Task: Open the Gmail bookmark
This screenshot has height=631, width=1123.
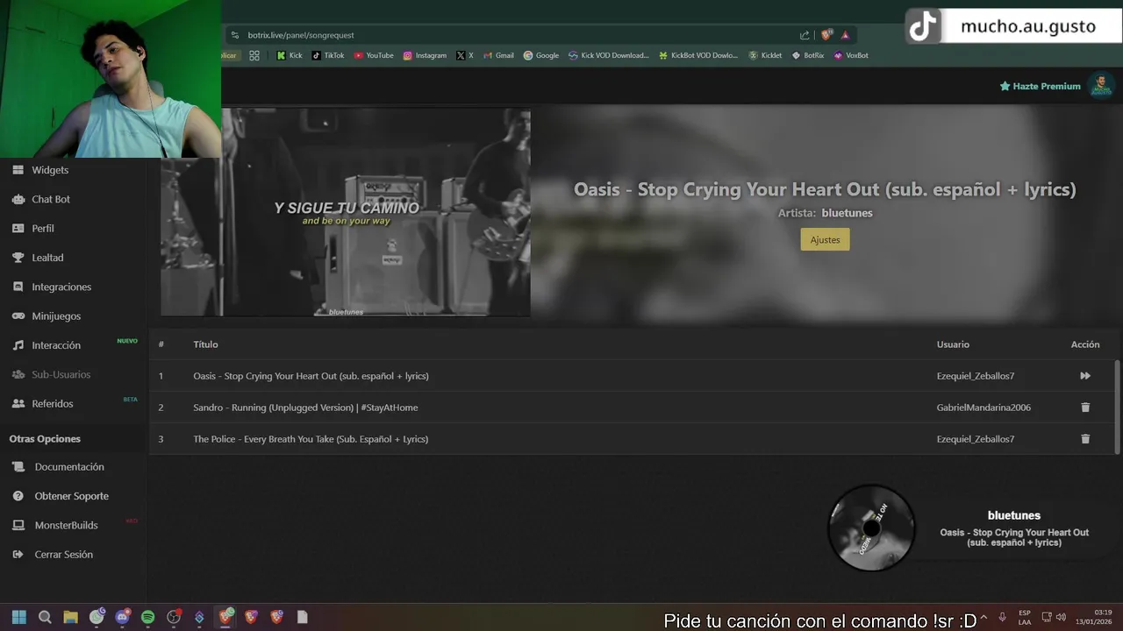Action: click(x=498, y=55)
